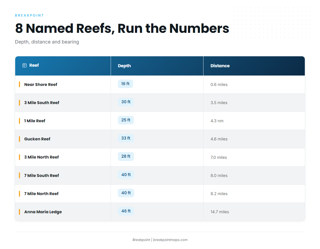Select the Anna Maria Ledge entry
This screenshot has height=249, width=320.
pyautogui.click(x=43, y=212)
